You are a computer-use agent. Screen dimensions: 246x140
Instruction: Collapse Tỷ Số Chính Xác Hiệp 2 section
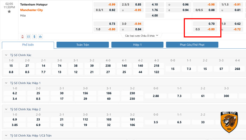(x=6, y=110)
